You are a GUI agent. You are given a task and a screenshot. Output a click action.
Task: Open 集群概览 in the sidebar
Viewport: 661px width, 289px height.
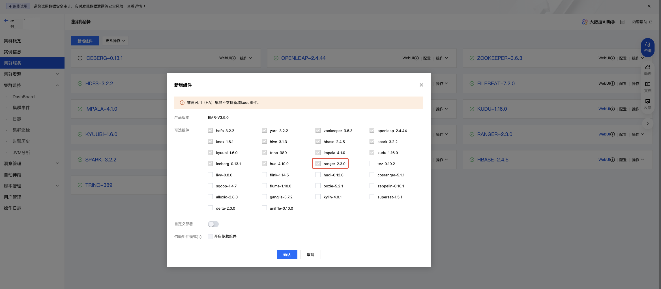tap(13, 41)
